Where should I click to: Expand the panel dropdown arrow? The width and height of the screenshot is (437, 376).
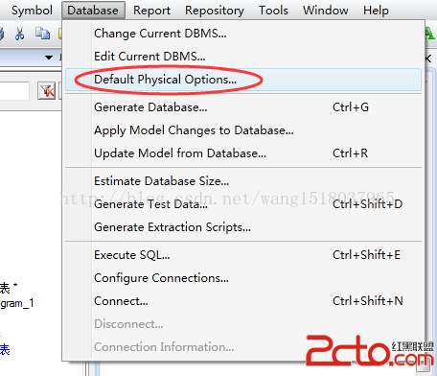(49, 58)
